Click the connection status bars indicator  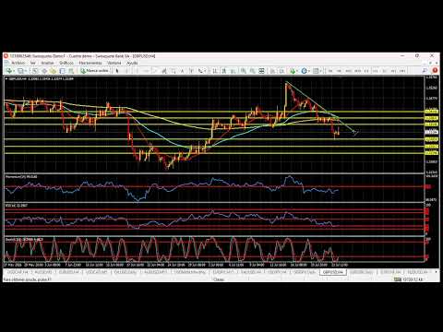pos(398,279)
